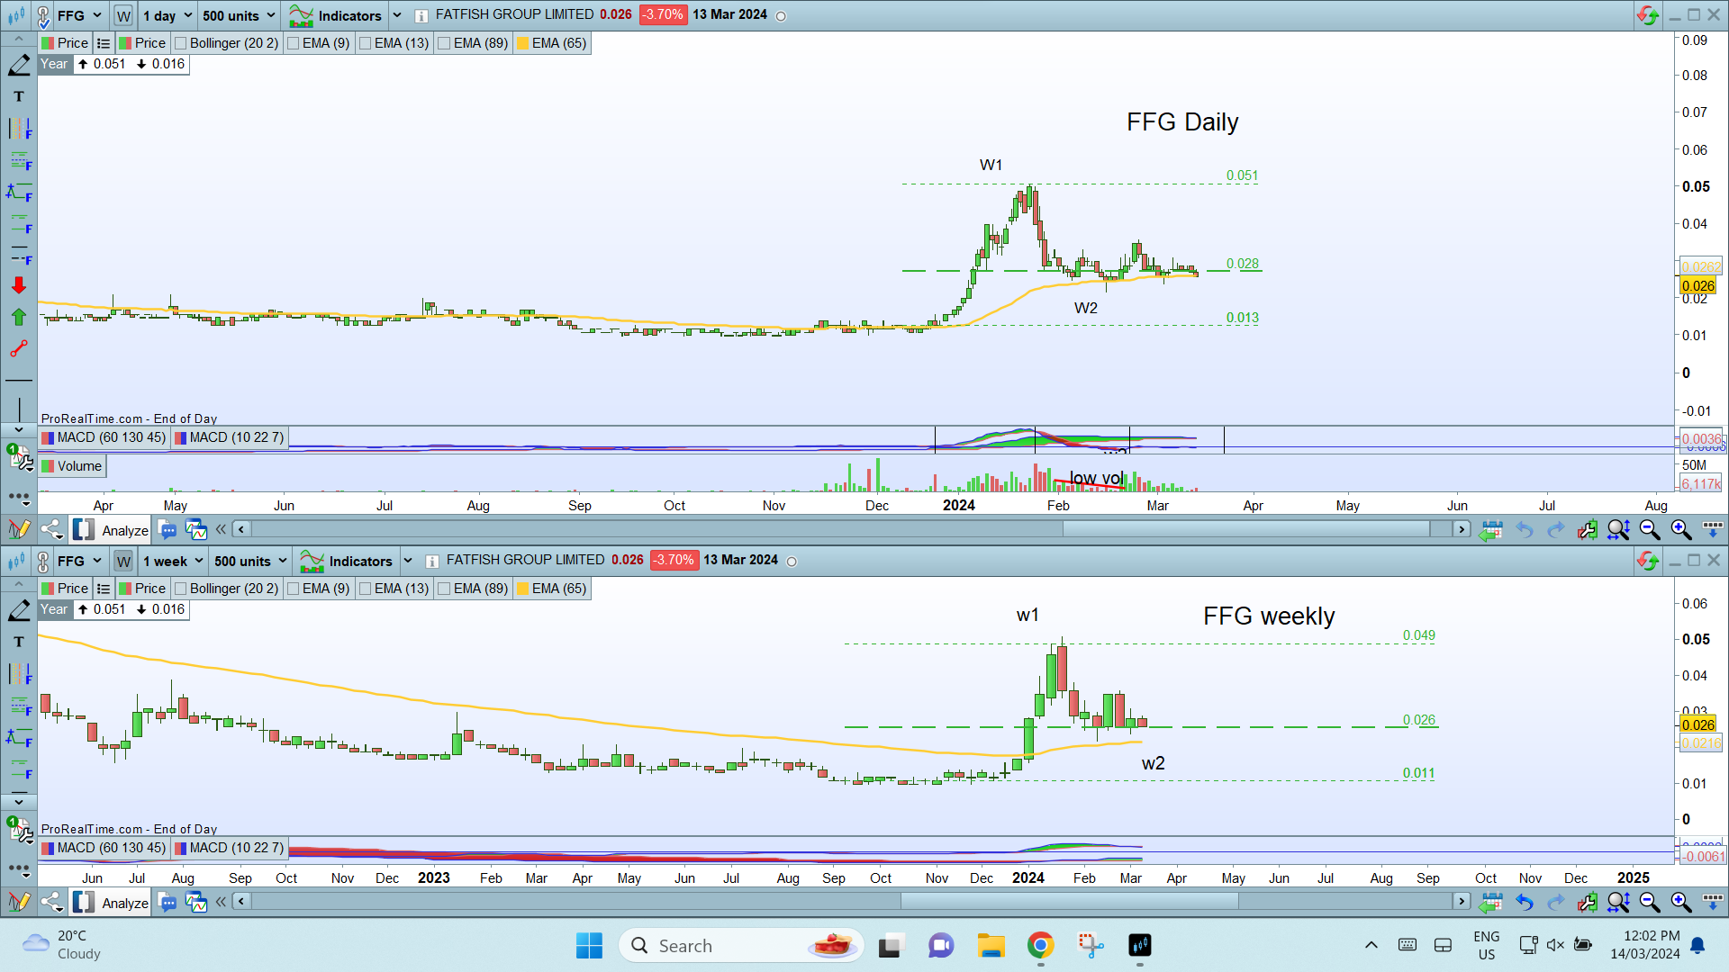The height and width of the screenshot is (972, 1729).
Task: Select MACD (60 130 45) tab in daily chart
Action: click(x=104, y=437)
